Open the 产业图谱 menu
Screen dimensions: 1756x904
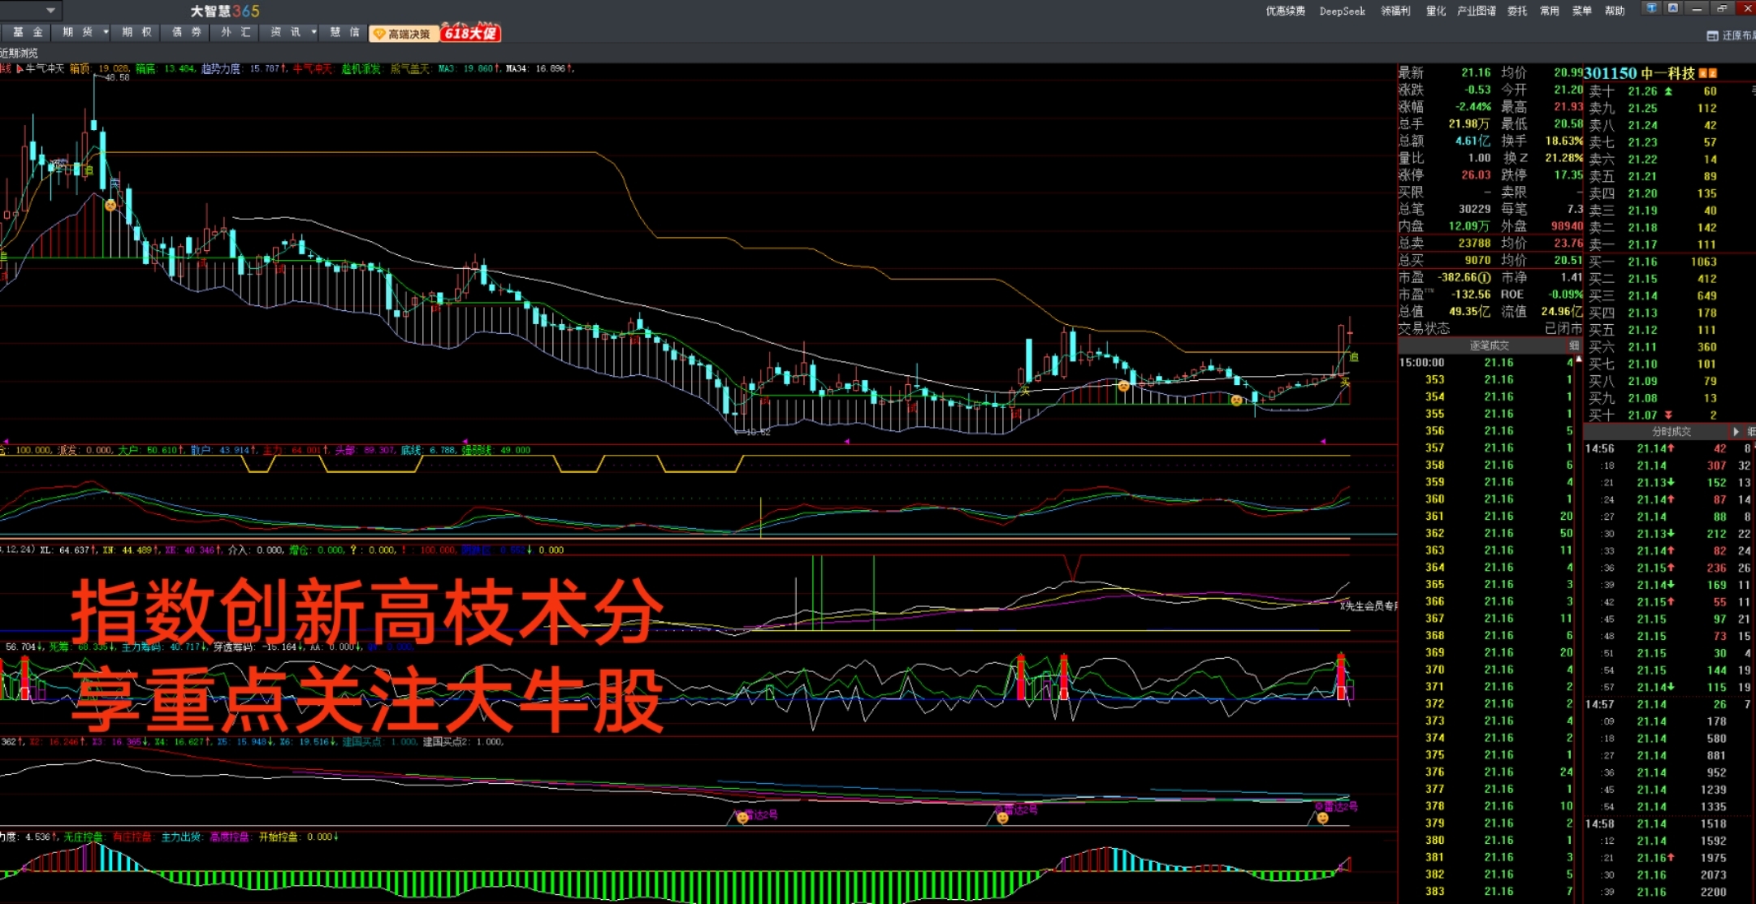(1477, 11)
